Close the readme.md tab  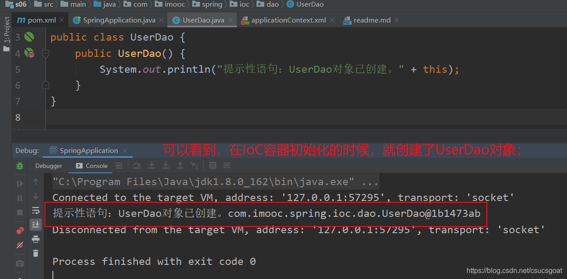pos(397,20)
